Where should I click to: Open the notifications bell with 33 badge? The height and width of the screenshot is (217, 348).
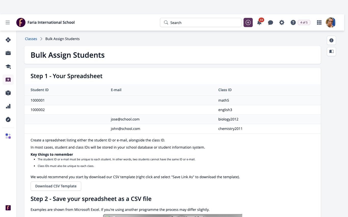point(260,22)
